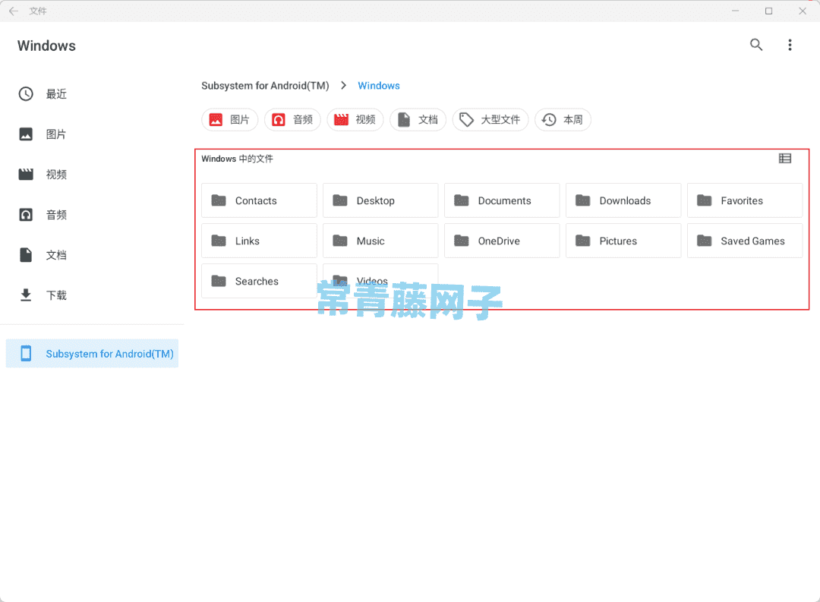Image resolution: width=820 pixels, height=602 pixels.
Task: Go to Subsystem for Android(TM) breadcrumb
Action: click(x=265, y=86)
